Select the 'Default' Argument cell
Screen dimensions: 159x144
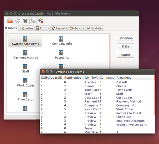click(122, 82)
